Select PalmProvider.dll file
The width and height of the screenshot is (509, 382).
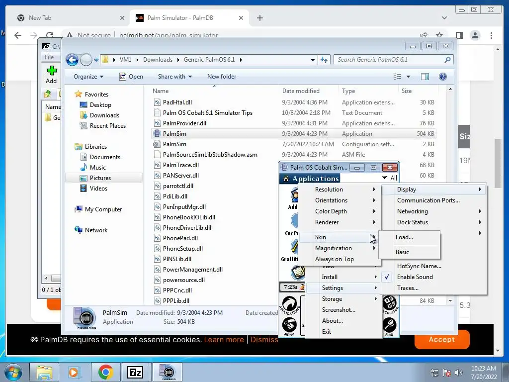(x=184, y=123)
